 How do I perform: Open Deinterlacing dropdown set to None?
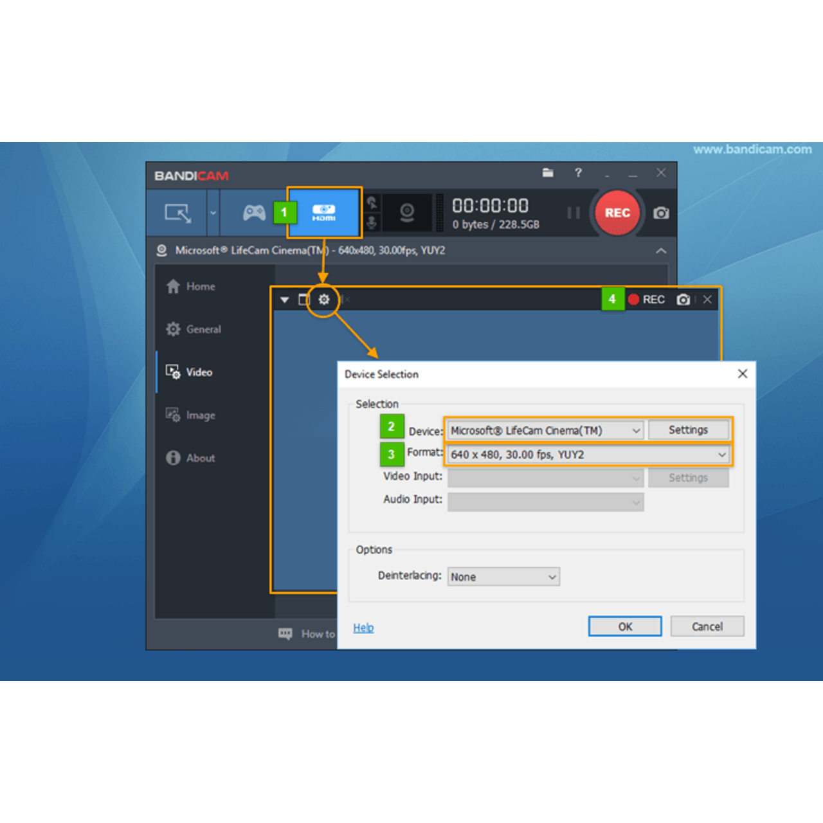click(x=503, y=577)
